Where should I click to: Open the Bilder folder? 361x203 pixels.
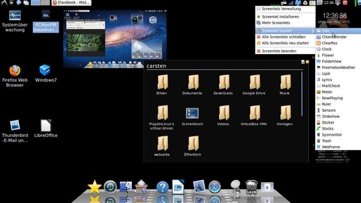click(162, 85)
